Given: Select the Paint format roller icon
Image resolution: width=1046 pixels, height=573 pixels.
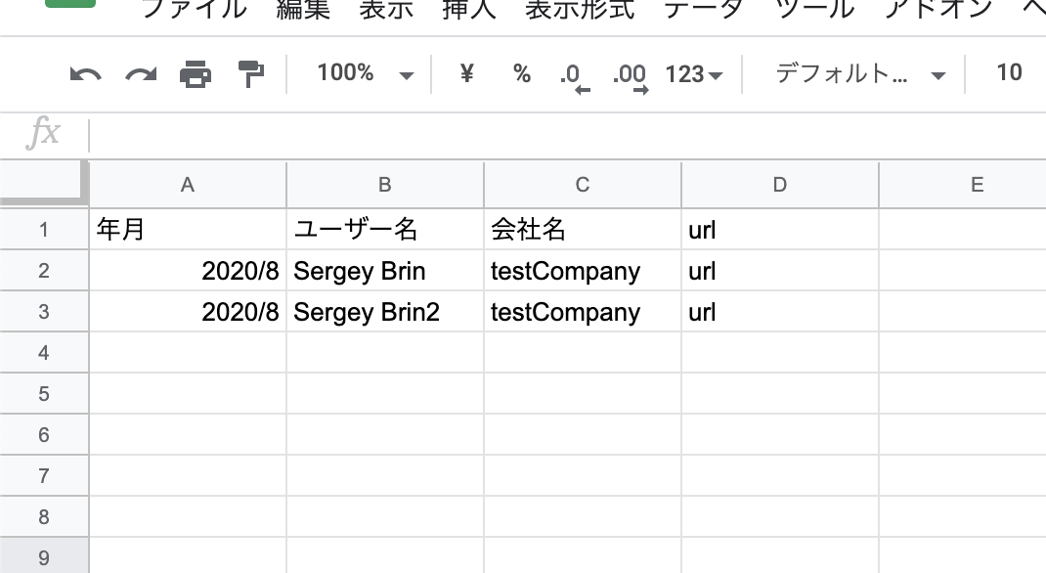Looking at the screenshot, I should pos(251,74).
